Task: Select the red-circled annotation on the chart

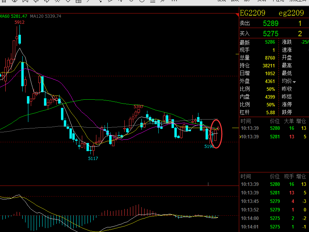Action: (x=216, y=134)
